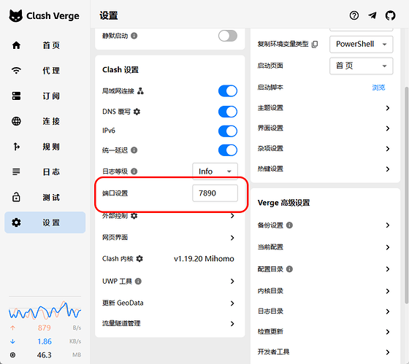Click the info icon beside 配置目录
Viewport: 409px width, 364px height.
(289, 269)
